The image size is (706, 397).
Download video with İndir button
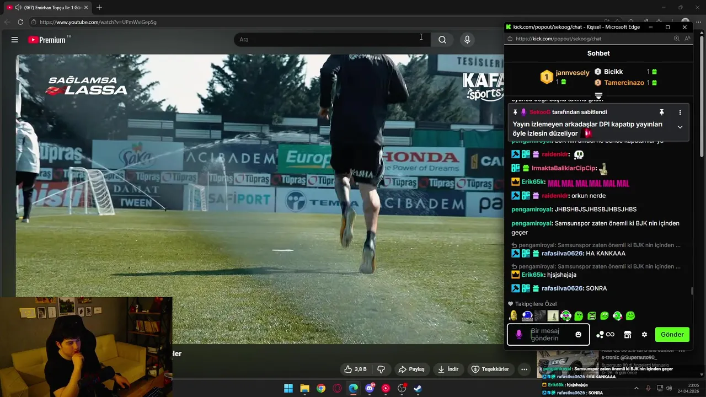coord(448,369)
